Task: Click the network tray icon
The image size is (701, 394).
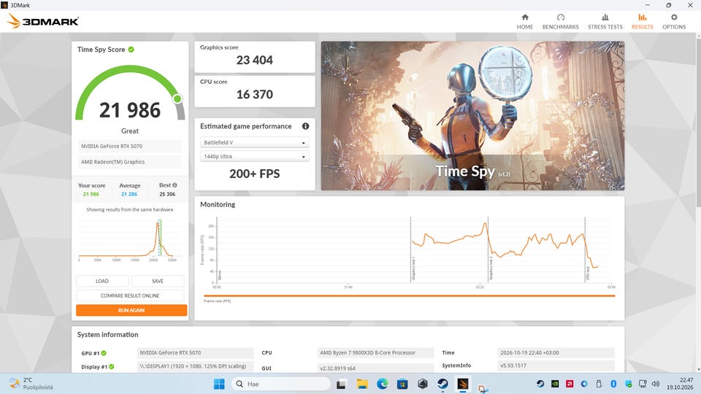Action: (x=643, y=384)
